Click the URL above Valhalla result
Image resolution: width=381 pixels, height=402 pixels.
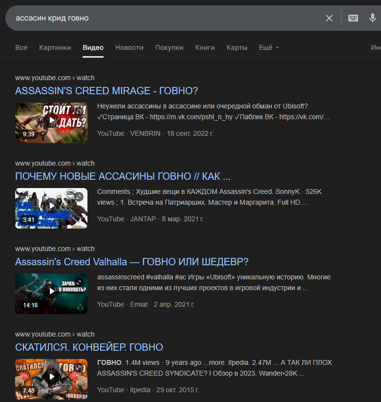(x=55, y=249)
